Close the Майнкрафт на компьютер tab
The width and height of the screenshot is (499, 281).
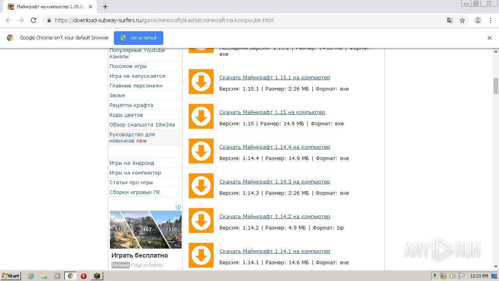click(90, 7)
